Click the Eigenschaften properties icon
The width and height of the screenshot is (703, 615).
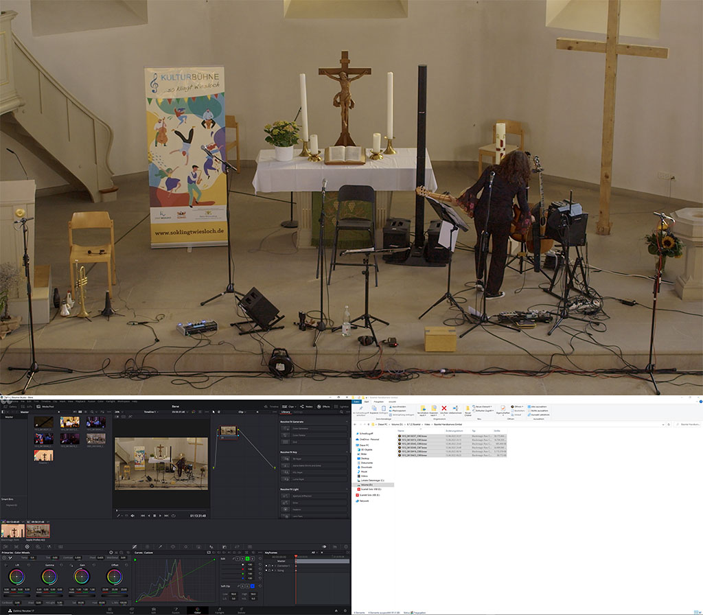coord(503,410)
